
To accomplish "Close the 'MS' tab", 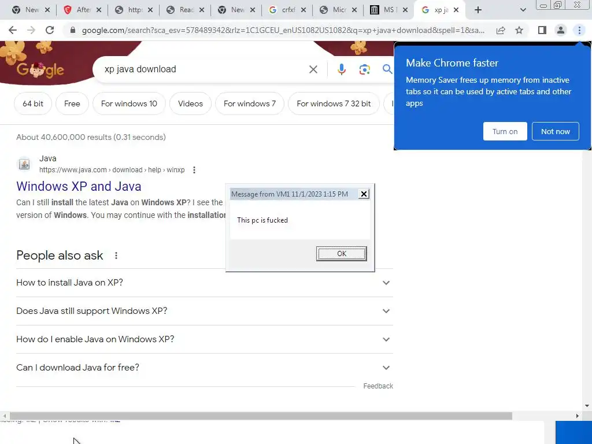I will [405, 10].
